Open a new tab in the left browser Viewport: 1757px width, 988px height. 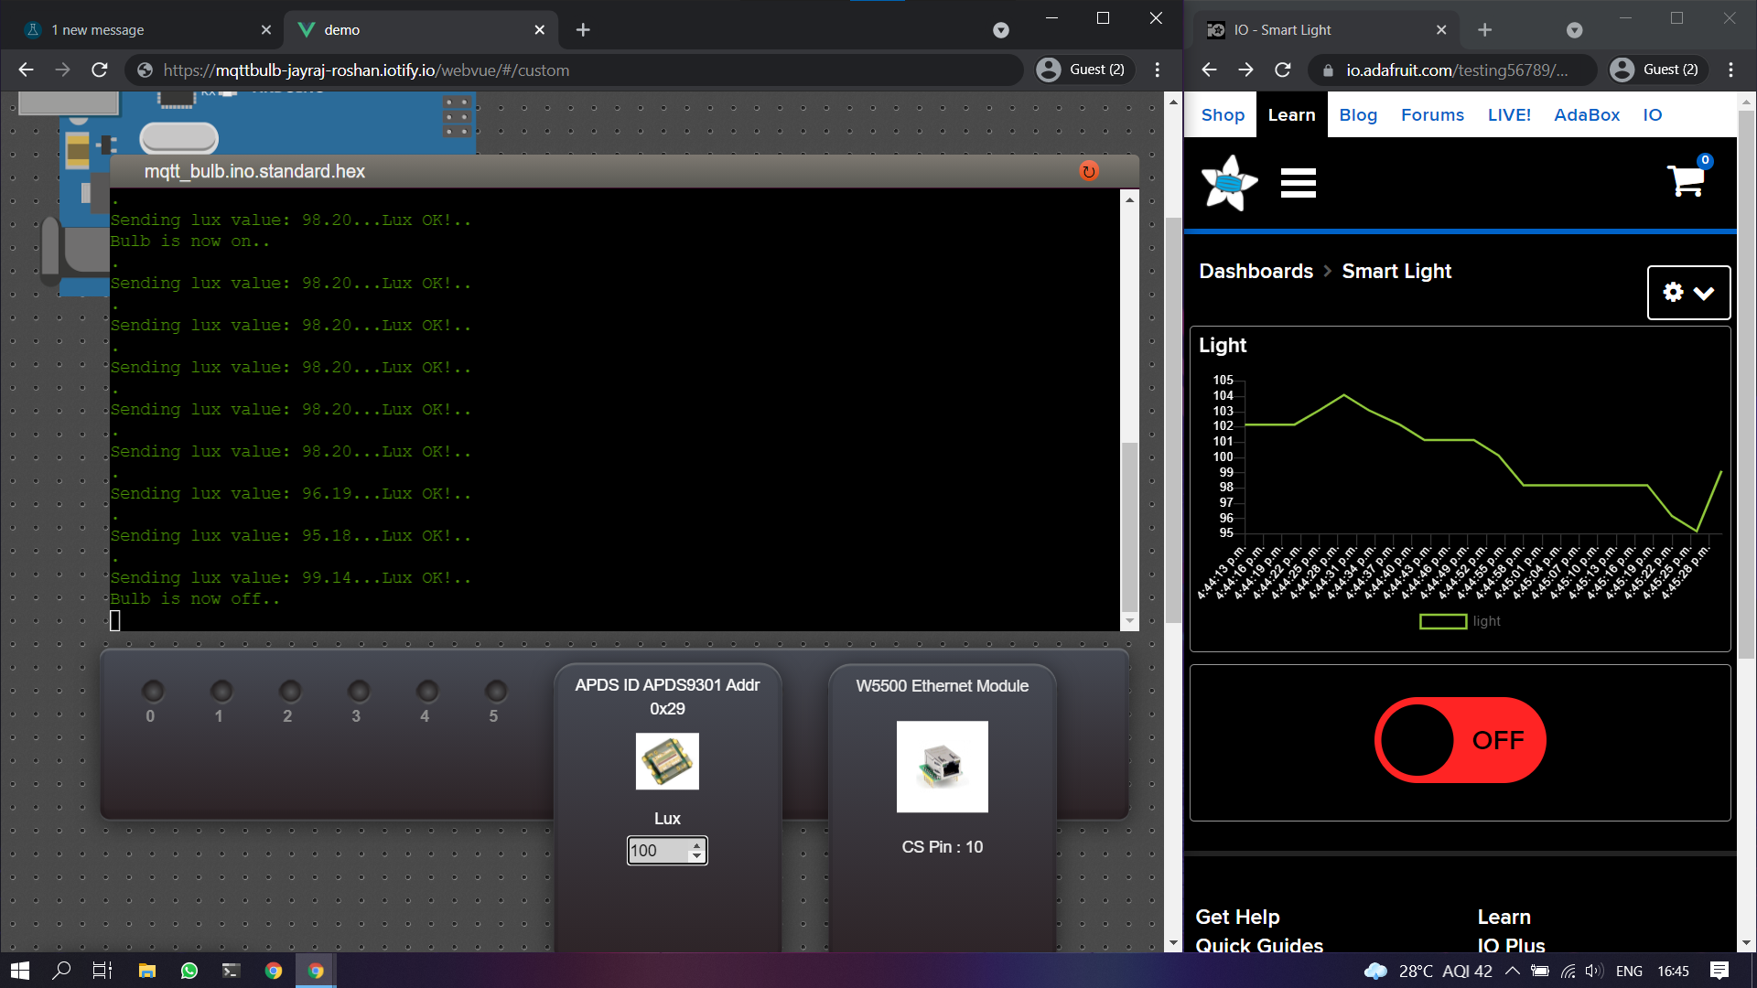tap(583, 30)
